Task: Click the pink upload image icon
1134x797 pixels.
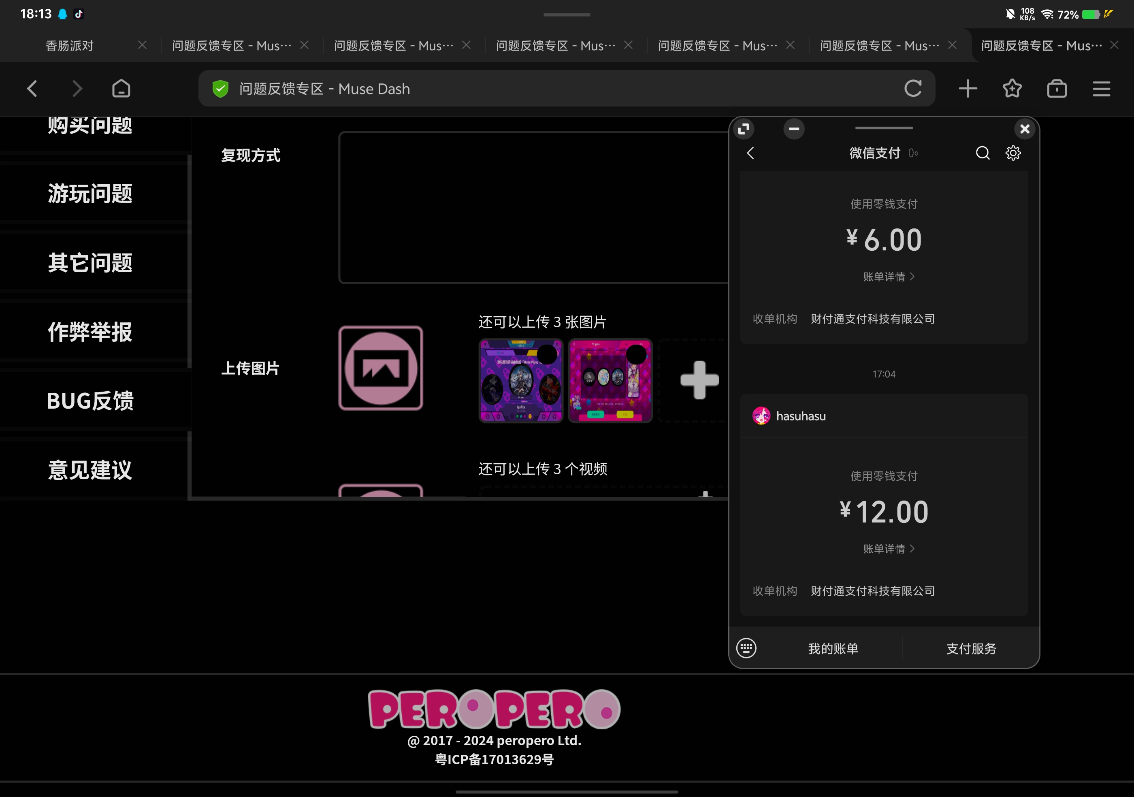Action: coord(381,368)
